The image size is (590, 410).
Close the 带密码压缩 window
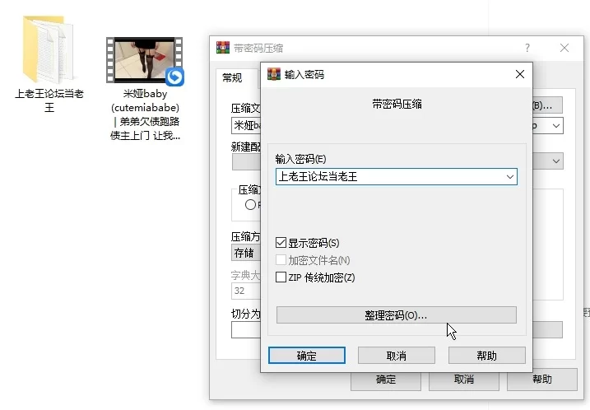point(564,48)
